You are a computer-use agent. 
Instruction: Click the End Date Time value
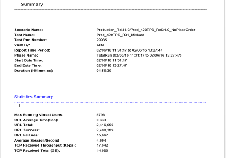[x=112, y=65]
